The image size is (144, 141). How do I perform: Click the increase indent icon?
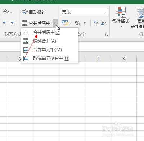14,23
